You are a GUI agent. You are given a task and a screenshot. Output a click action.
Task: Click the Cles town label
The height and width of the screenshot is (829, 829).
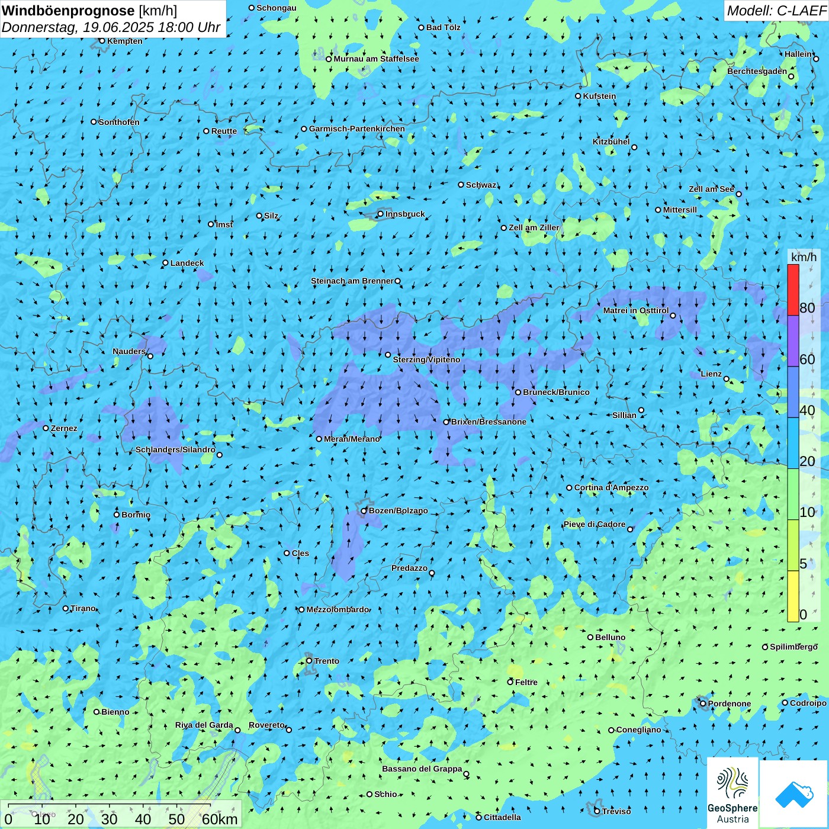pos(300,553)
